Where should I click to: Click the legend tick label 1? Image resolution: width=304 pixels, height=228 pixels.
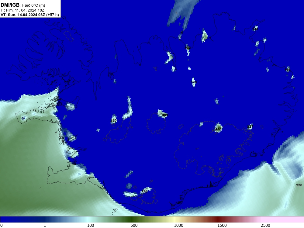45,225
